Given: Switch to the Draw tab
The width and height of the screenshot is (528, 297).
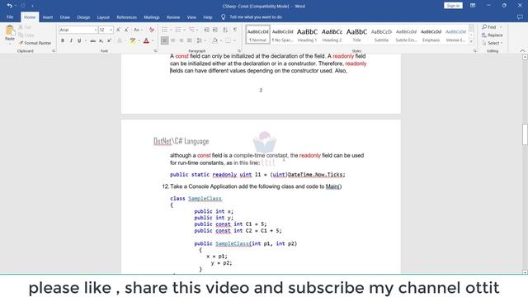Looking at the screenshot, I should [x=65, y=17].
